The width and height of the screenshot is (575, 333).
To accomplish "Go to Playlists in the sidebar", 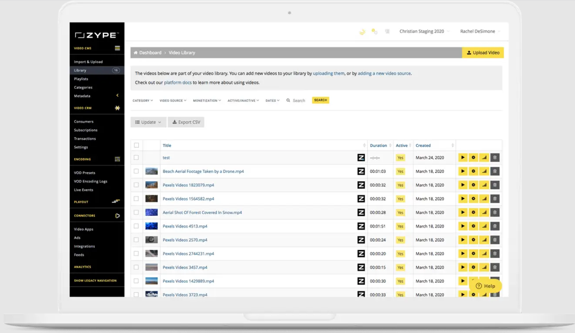I will [81, 79].
